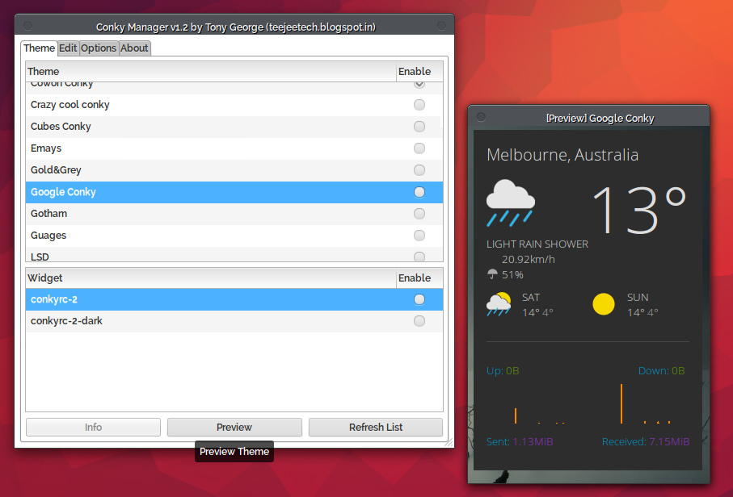Click the rain cloud weather icon

[x=510, y=203]
